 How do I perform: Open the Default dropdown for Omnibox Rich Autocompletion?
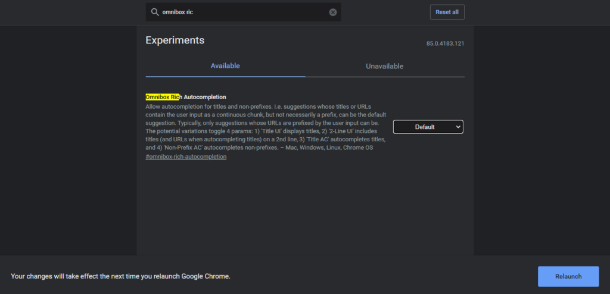click(x=427, y=127)
